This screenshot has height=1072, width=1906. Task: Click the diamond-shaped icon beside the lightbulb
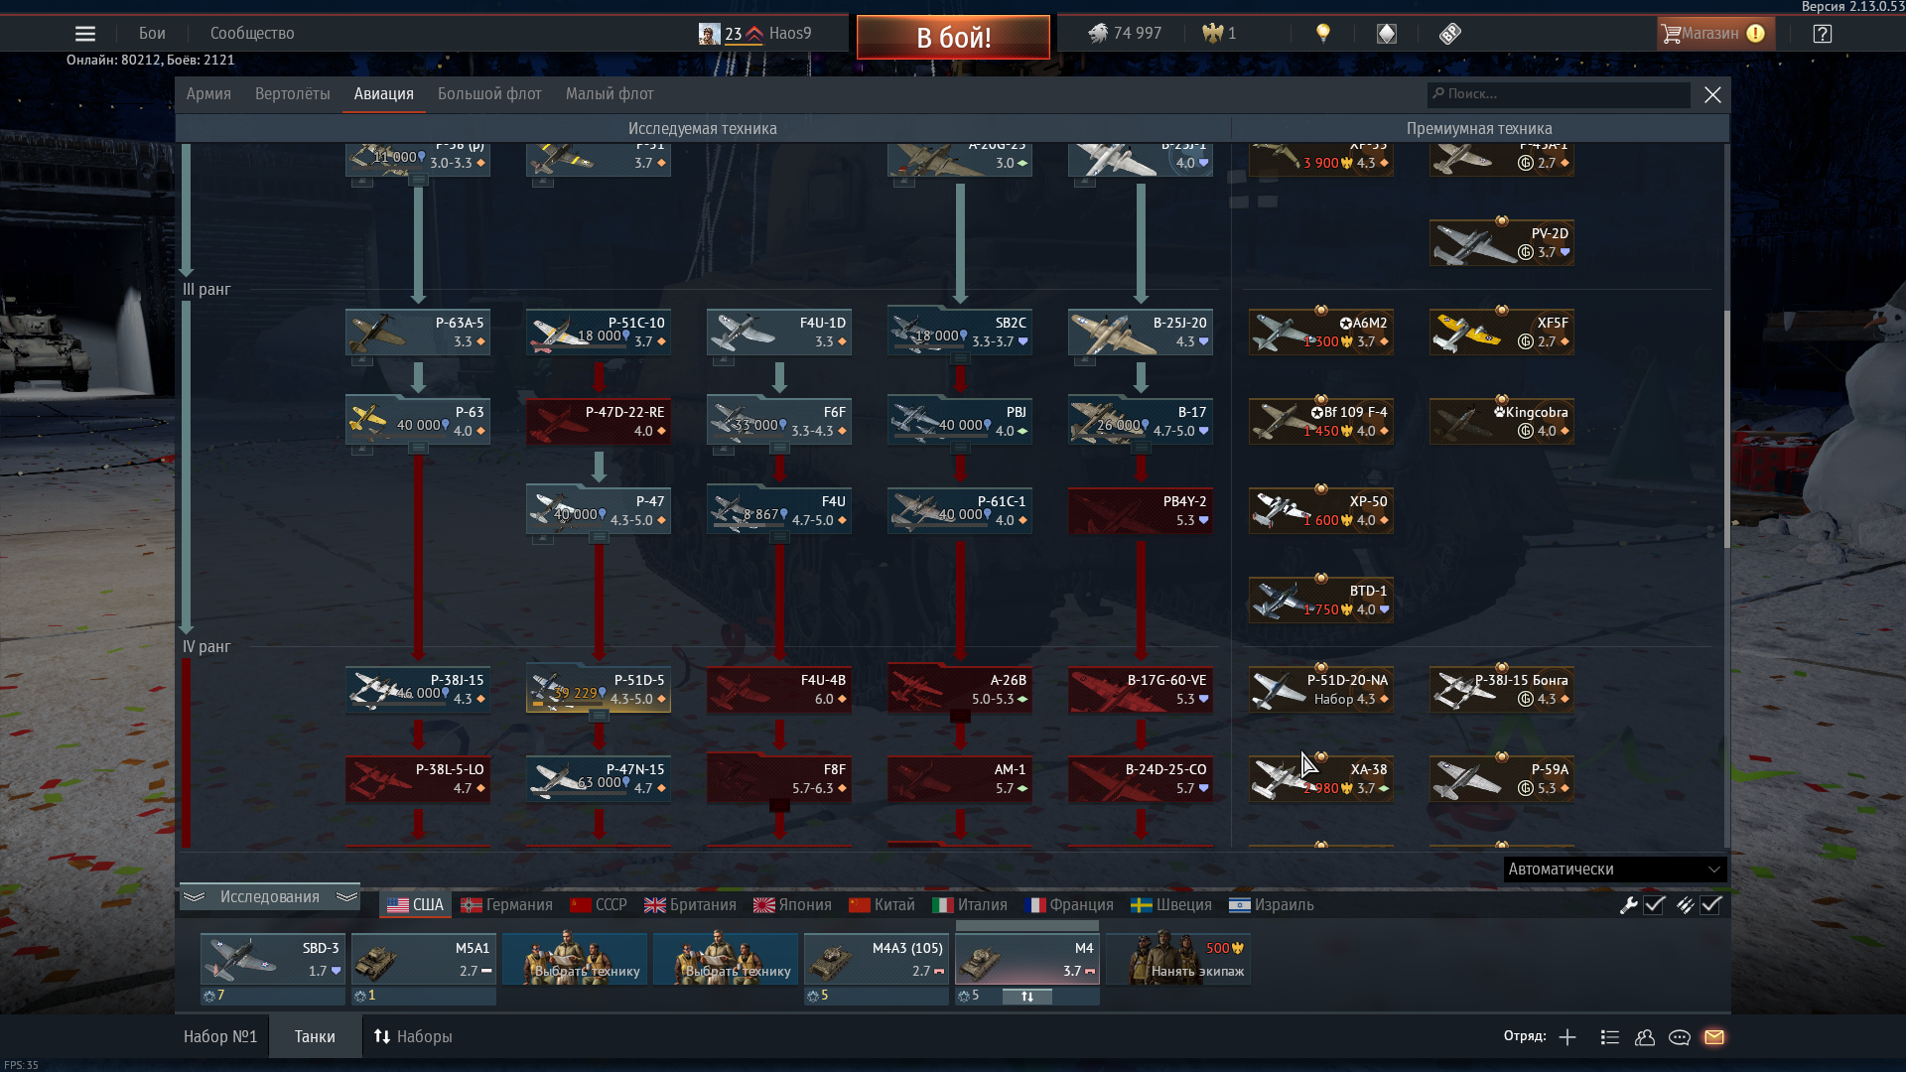pos(1387,34)
